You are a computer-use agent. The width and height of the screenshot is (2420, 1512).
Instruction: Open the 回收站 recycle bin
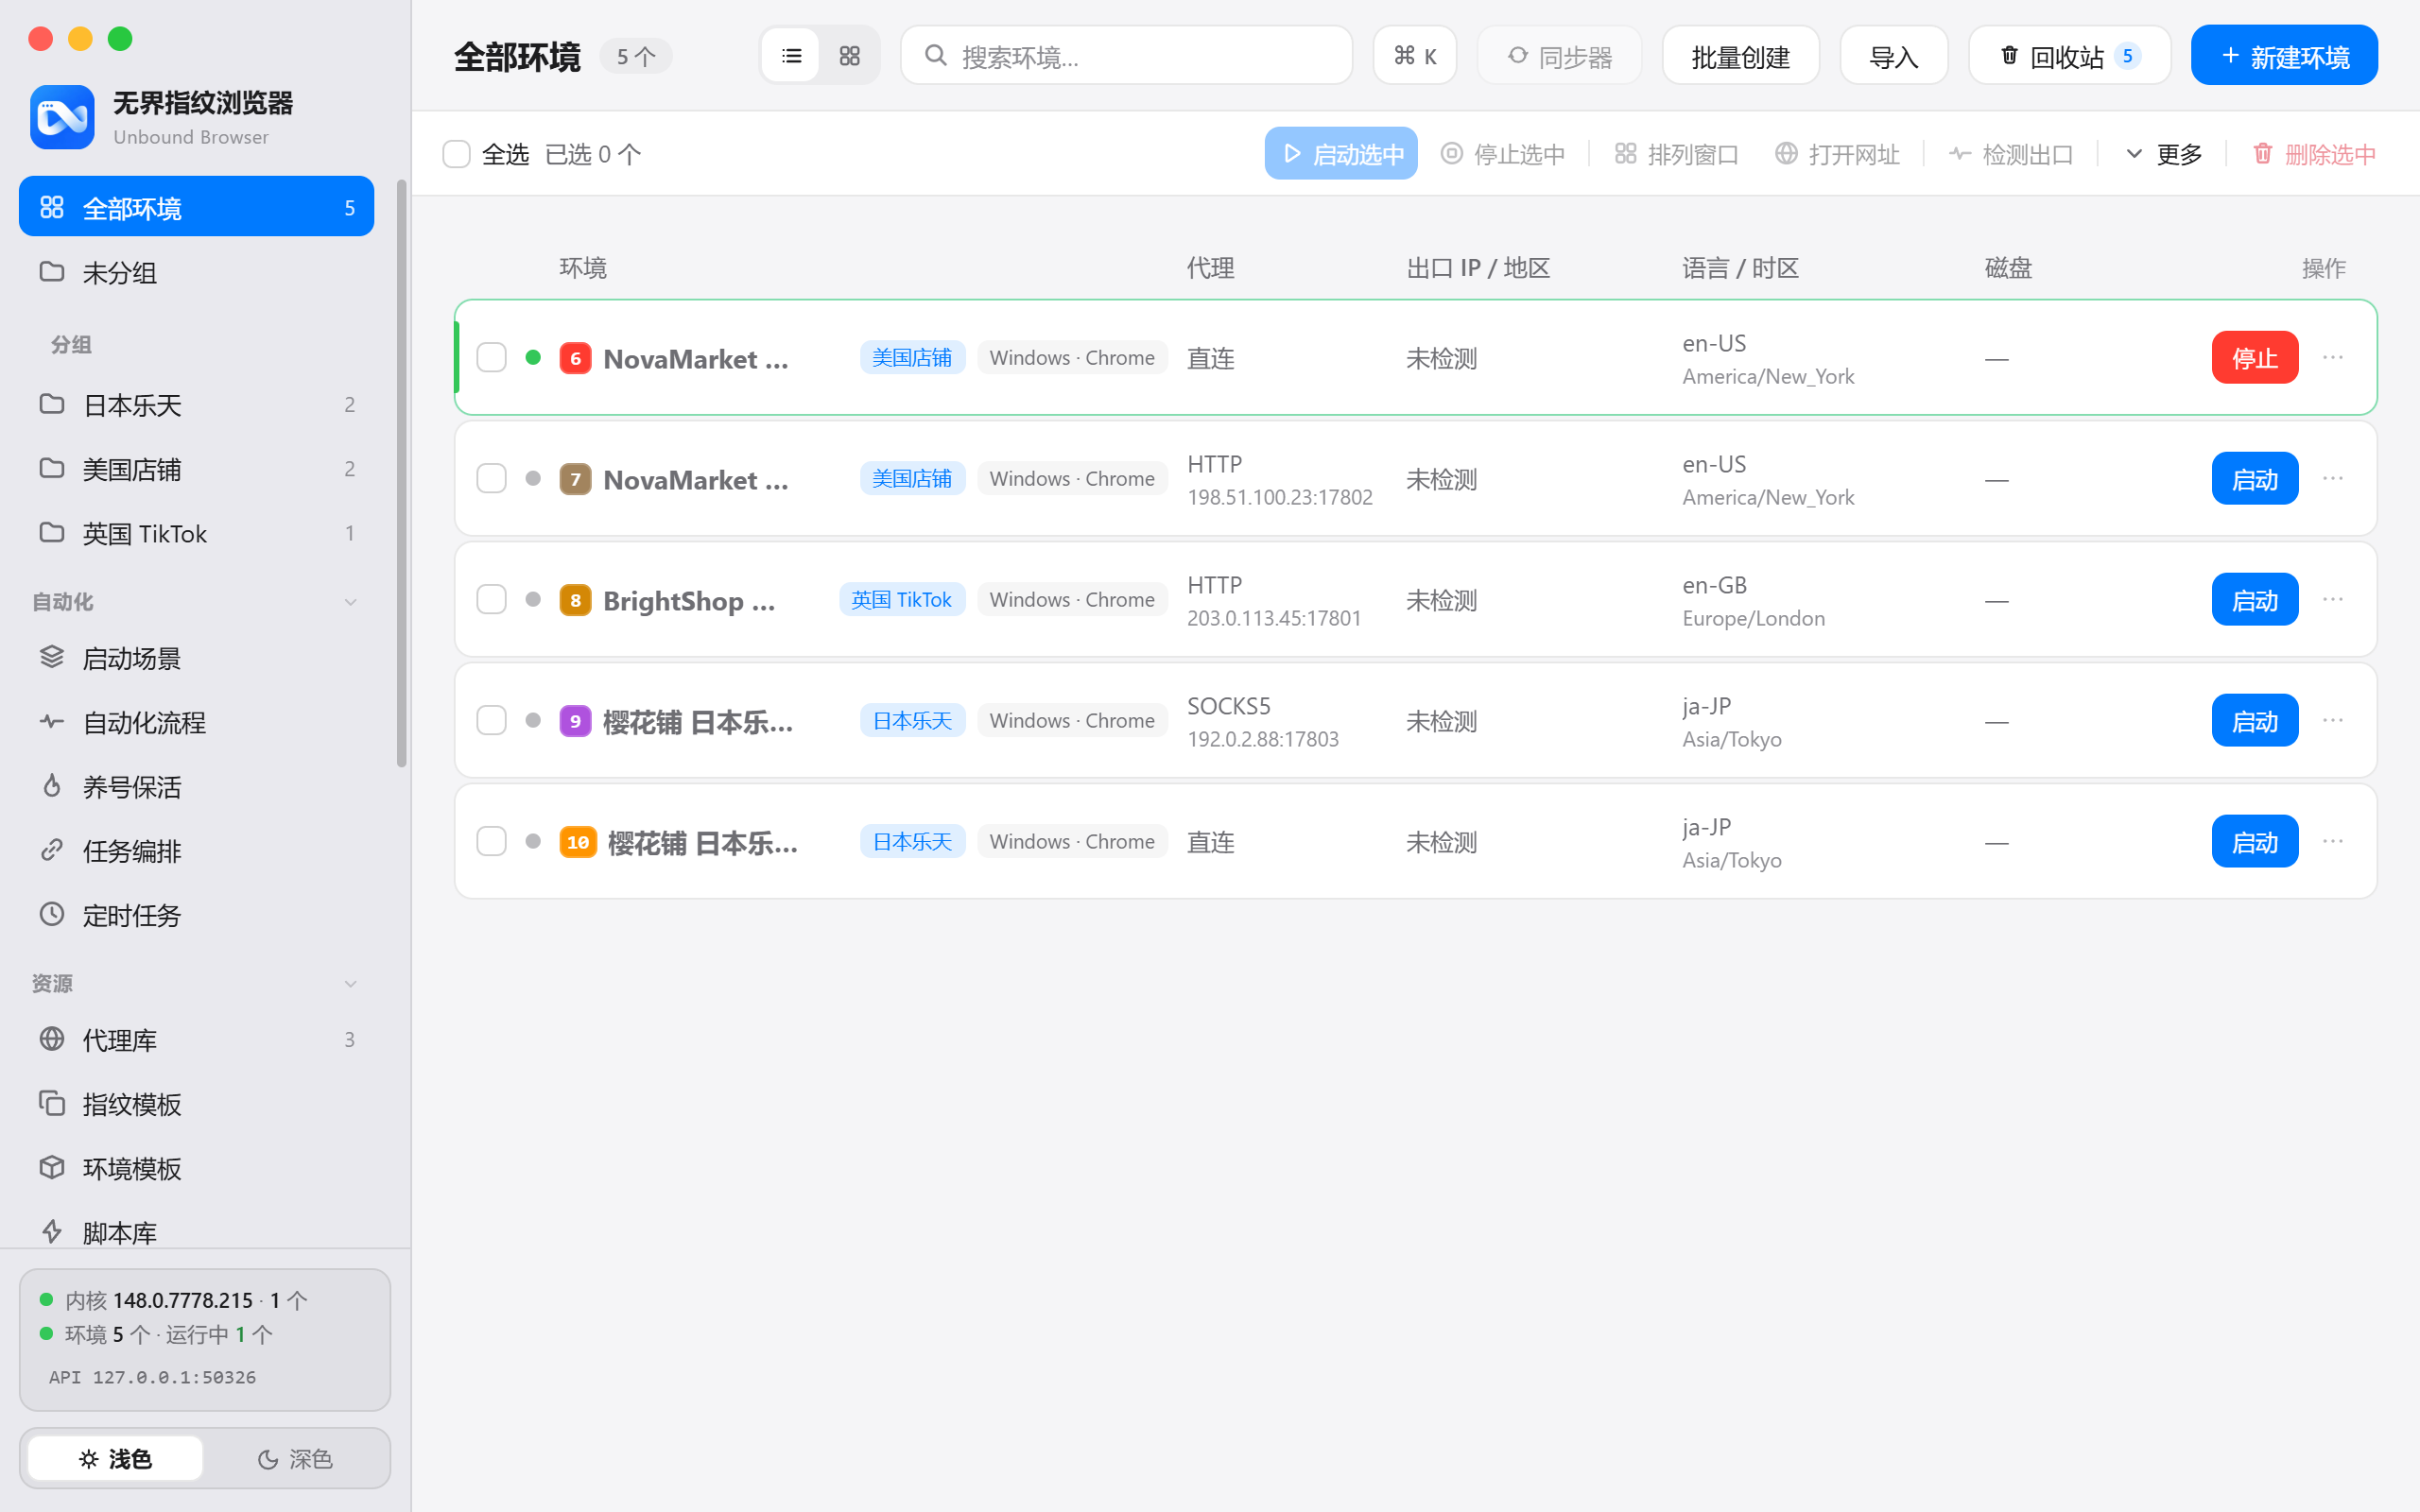coord(2068,56)
